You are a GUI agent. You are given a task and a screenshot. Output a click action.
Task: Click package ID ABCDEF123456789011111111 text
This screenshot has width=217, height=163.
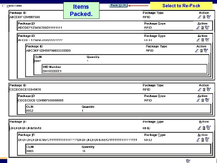(x=40, y=28)
